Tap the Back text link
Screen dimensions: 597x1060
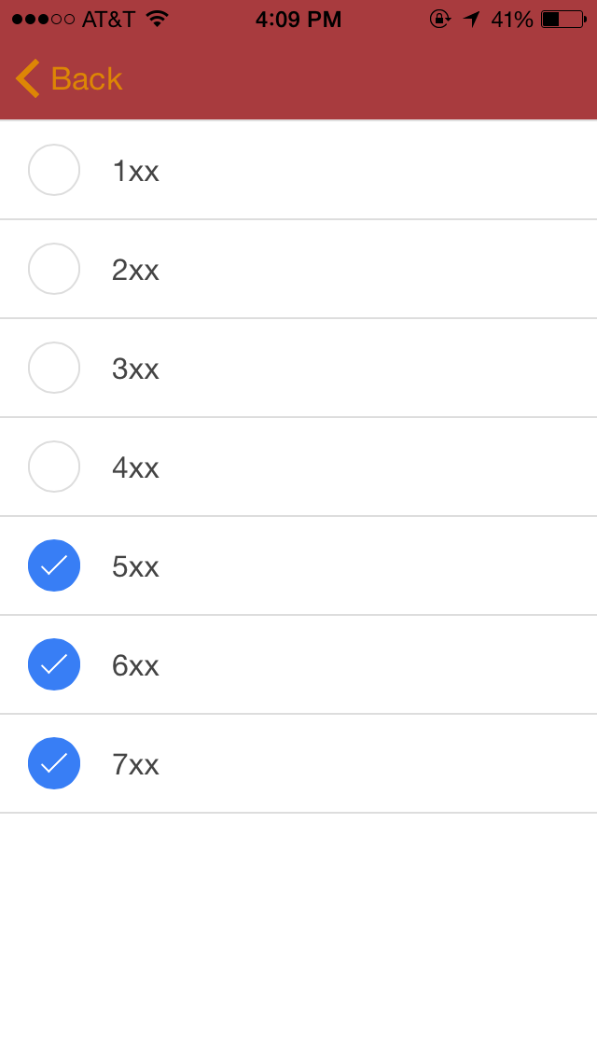(x=87, y=79)
